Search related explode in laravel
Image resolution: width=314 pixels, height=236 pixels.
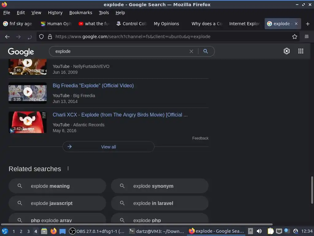coord(159,203)
